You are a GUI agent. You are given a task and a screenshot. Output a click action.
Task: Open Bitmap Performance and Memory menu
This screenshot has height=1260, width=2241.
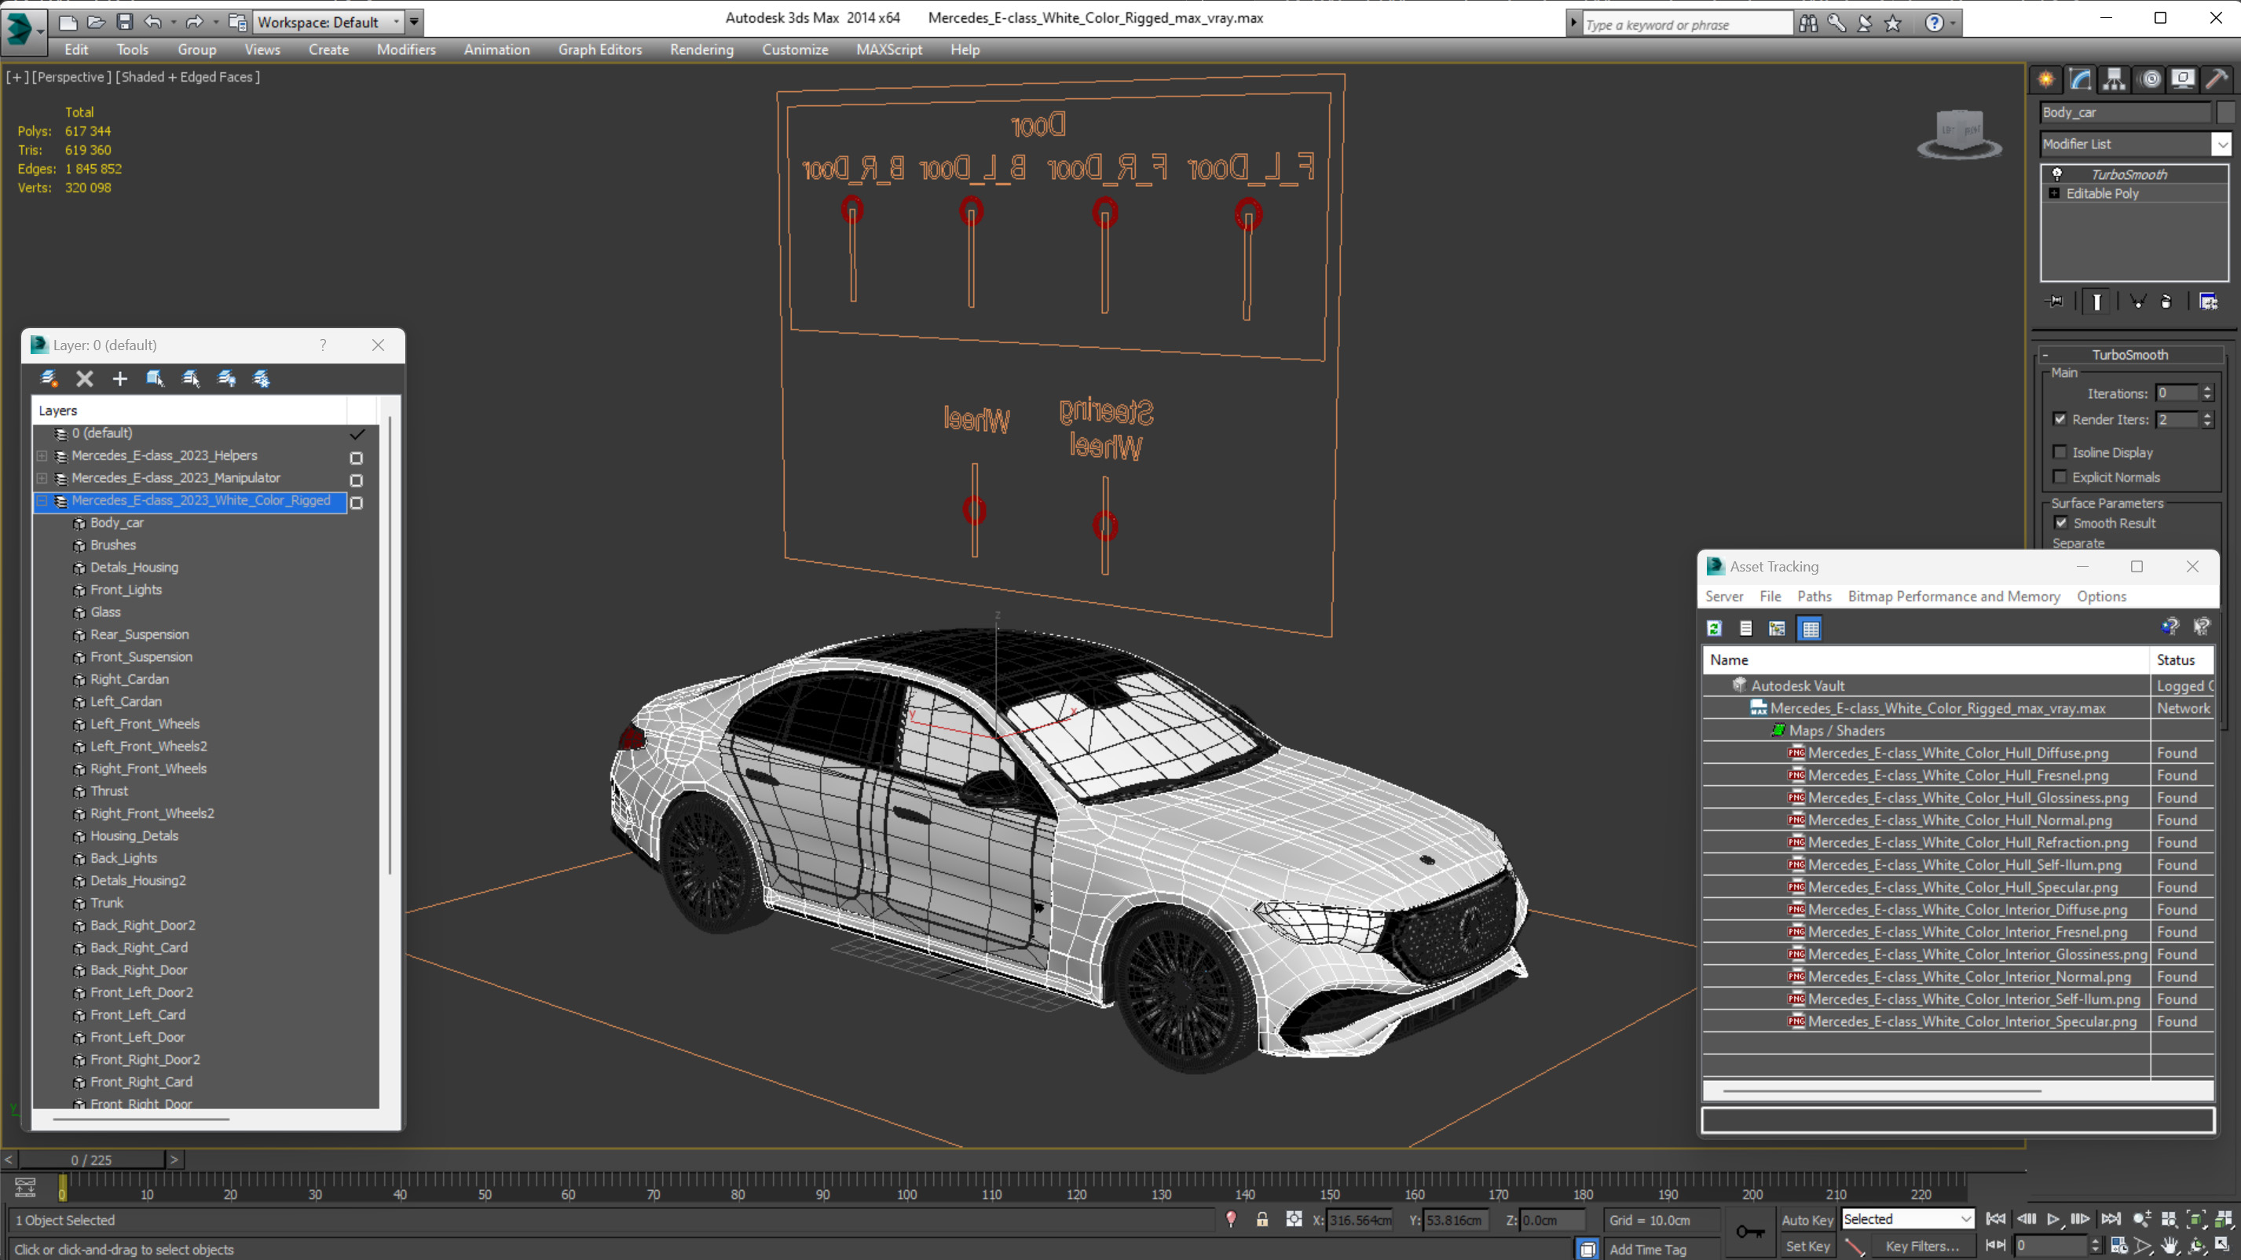click(1954, 596)
